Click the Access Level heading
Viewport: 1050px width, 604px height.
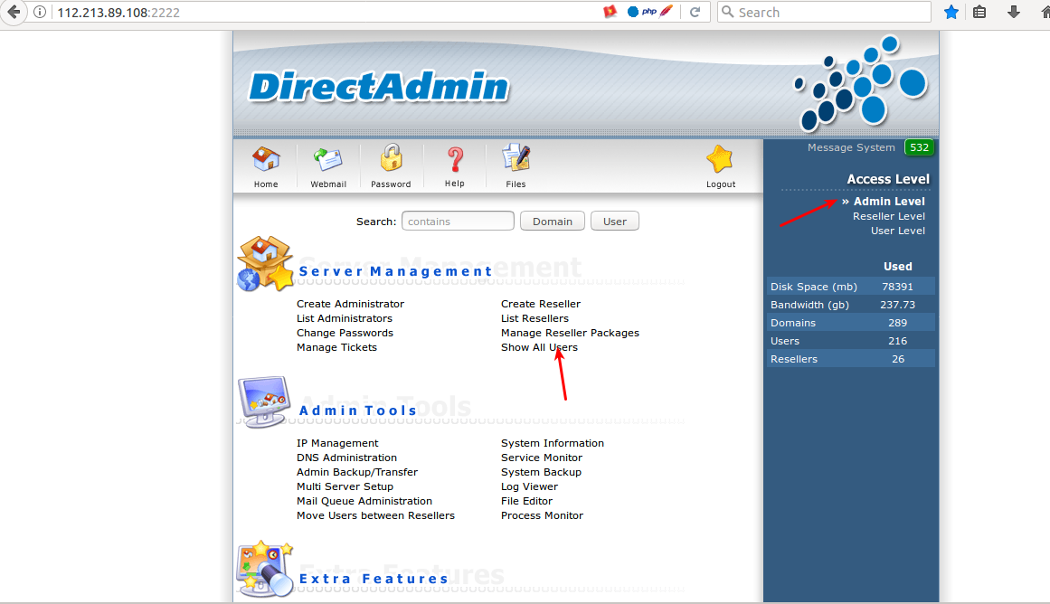[x=888, y=179]
